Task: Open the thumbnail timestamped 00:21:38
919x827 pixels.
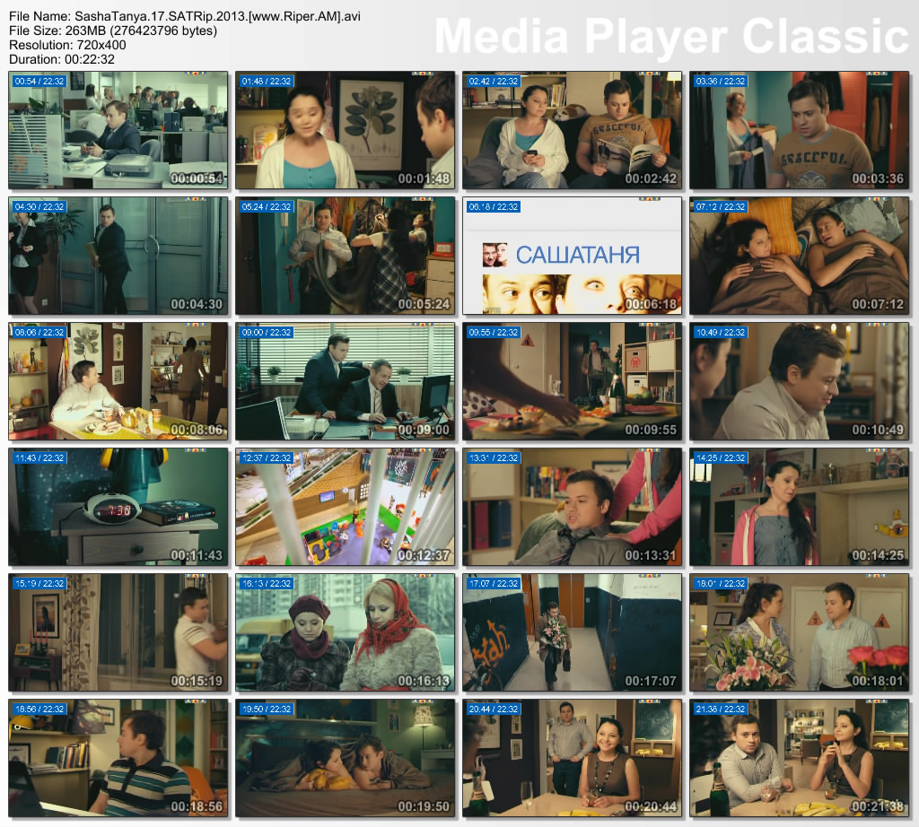Action: click(799, 758)
